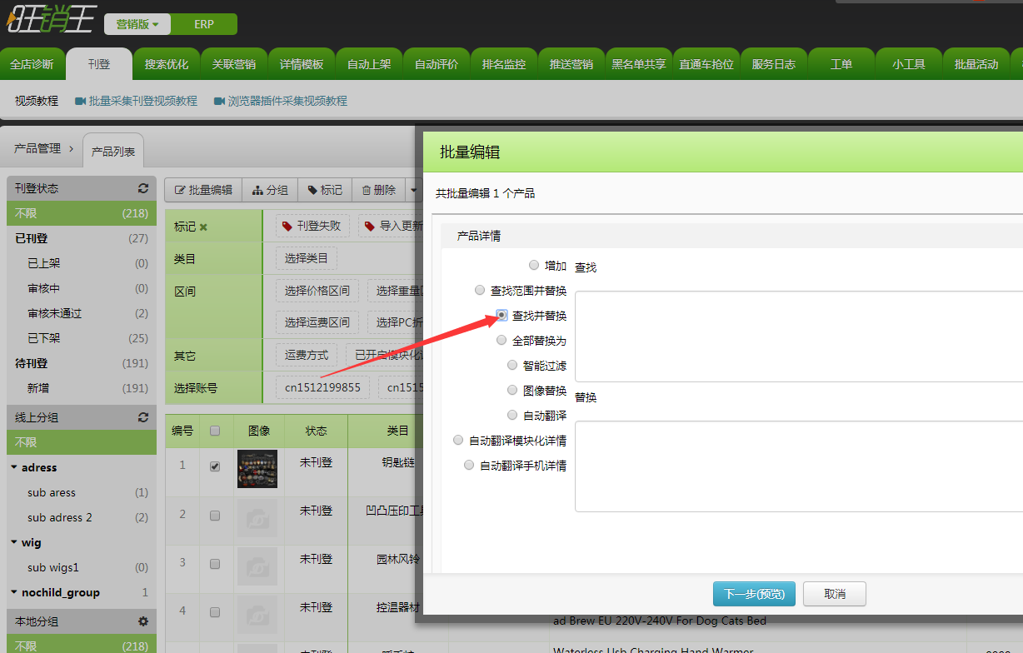Check the checkbox for row 2
Image resolution: width=1023 pixels, height=653 pixels.
tap(215, 516)
